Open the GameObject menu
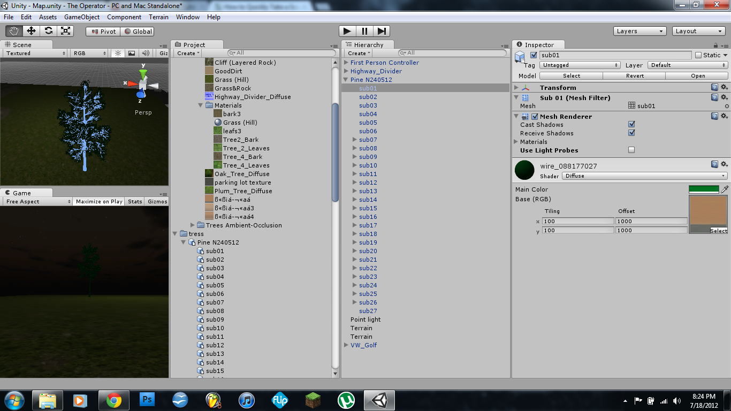 [x=82, y=17]
